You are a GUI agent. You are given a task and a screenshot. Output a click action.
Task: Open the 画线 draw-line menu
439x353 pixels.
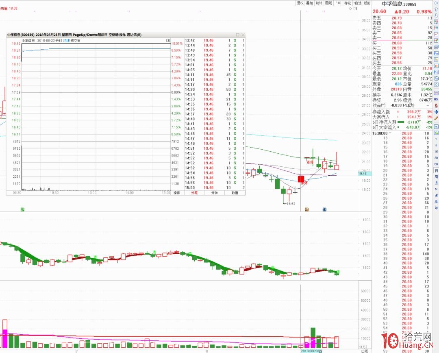[x=328, y=3]
